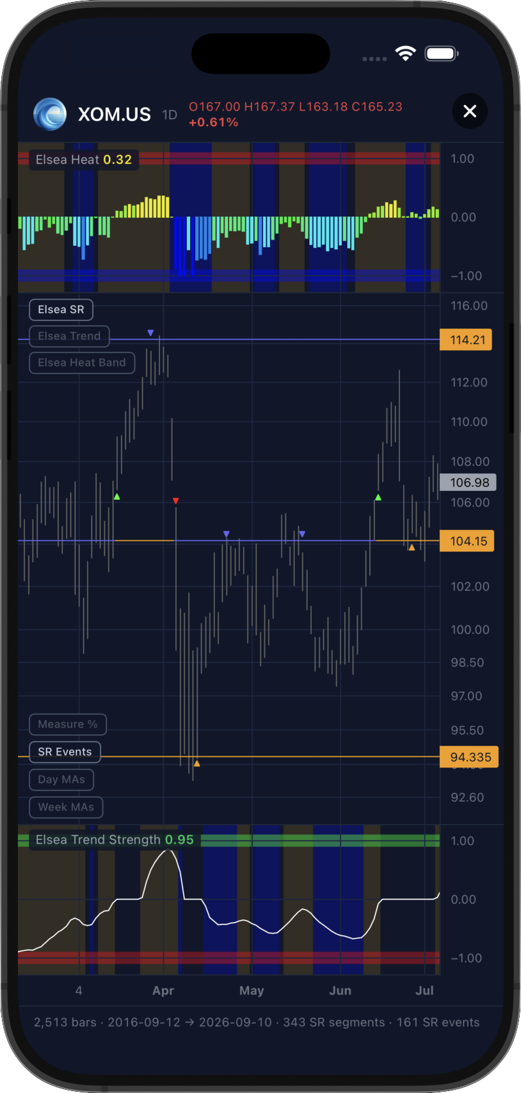Toggle the Measure % tool
Viewport: 521px width, 1093px height.
pos(68,724)
